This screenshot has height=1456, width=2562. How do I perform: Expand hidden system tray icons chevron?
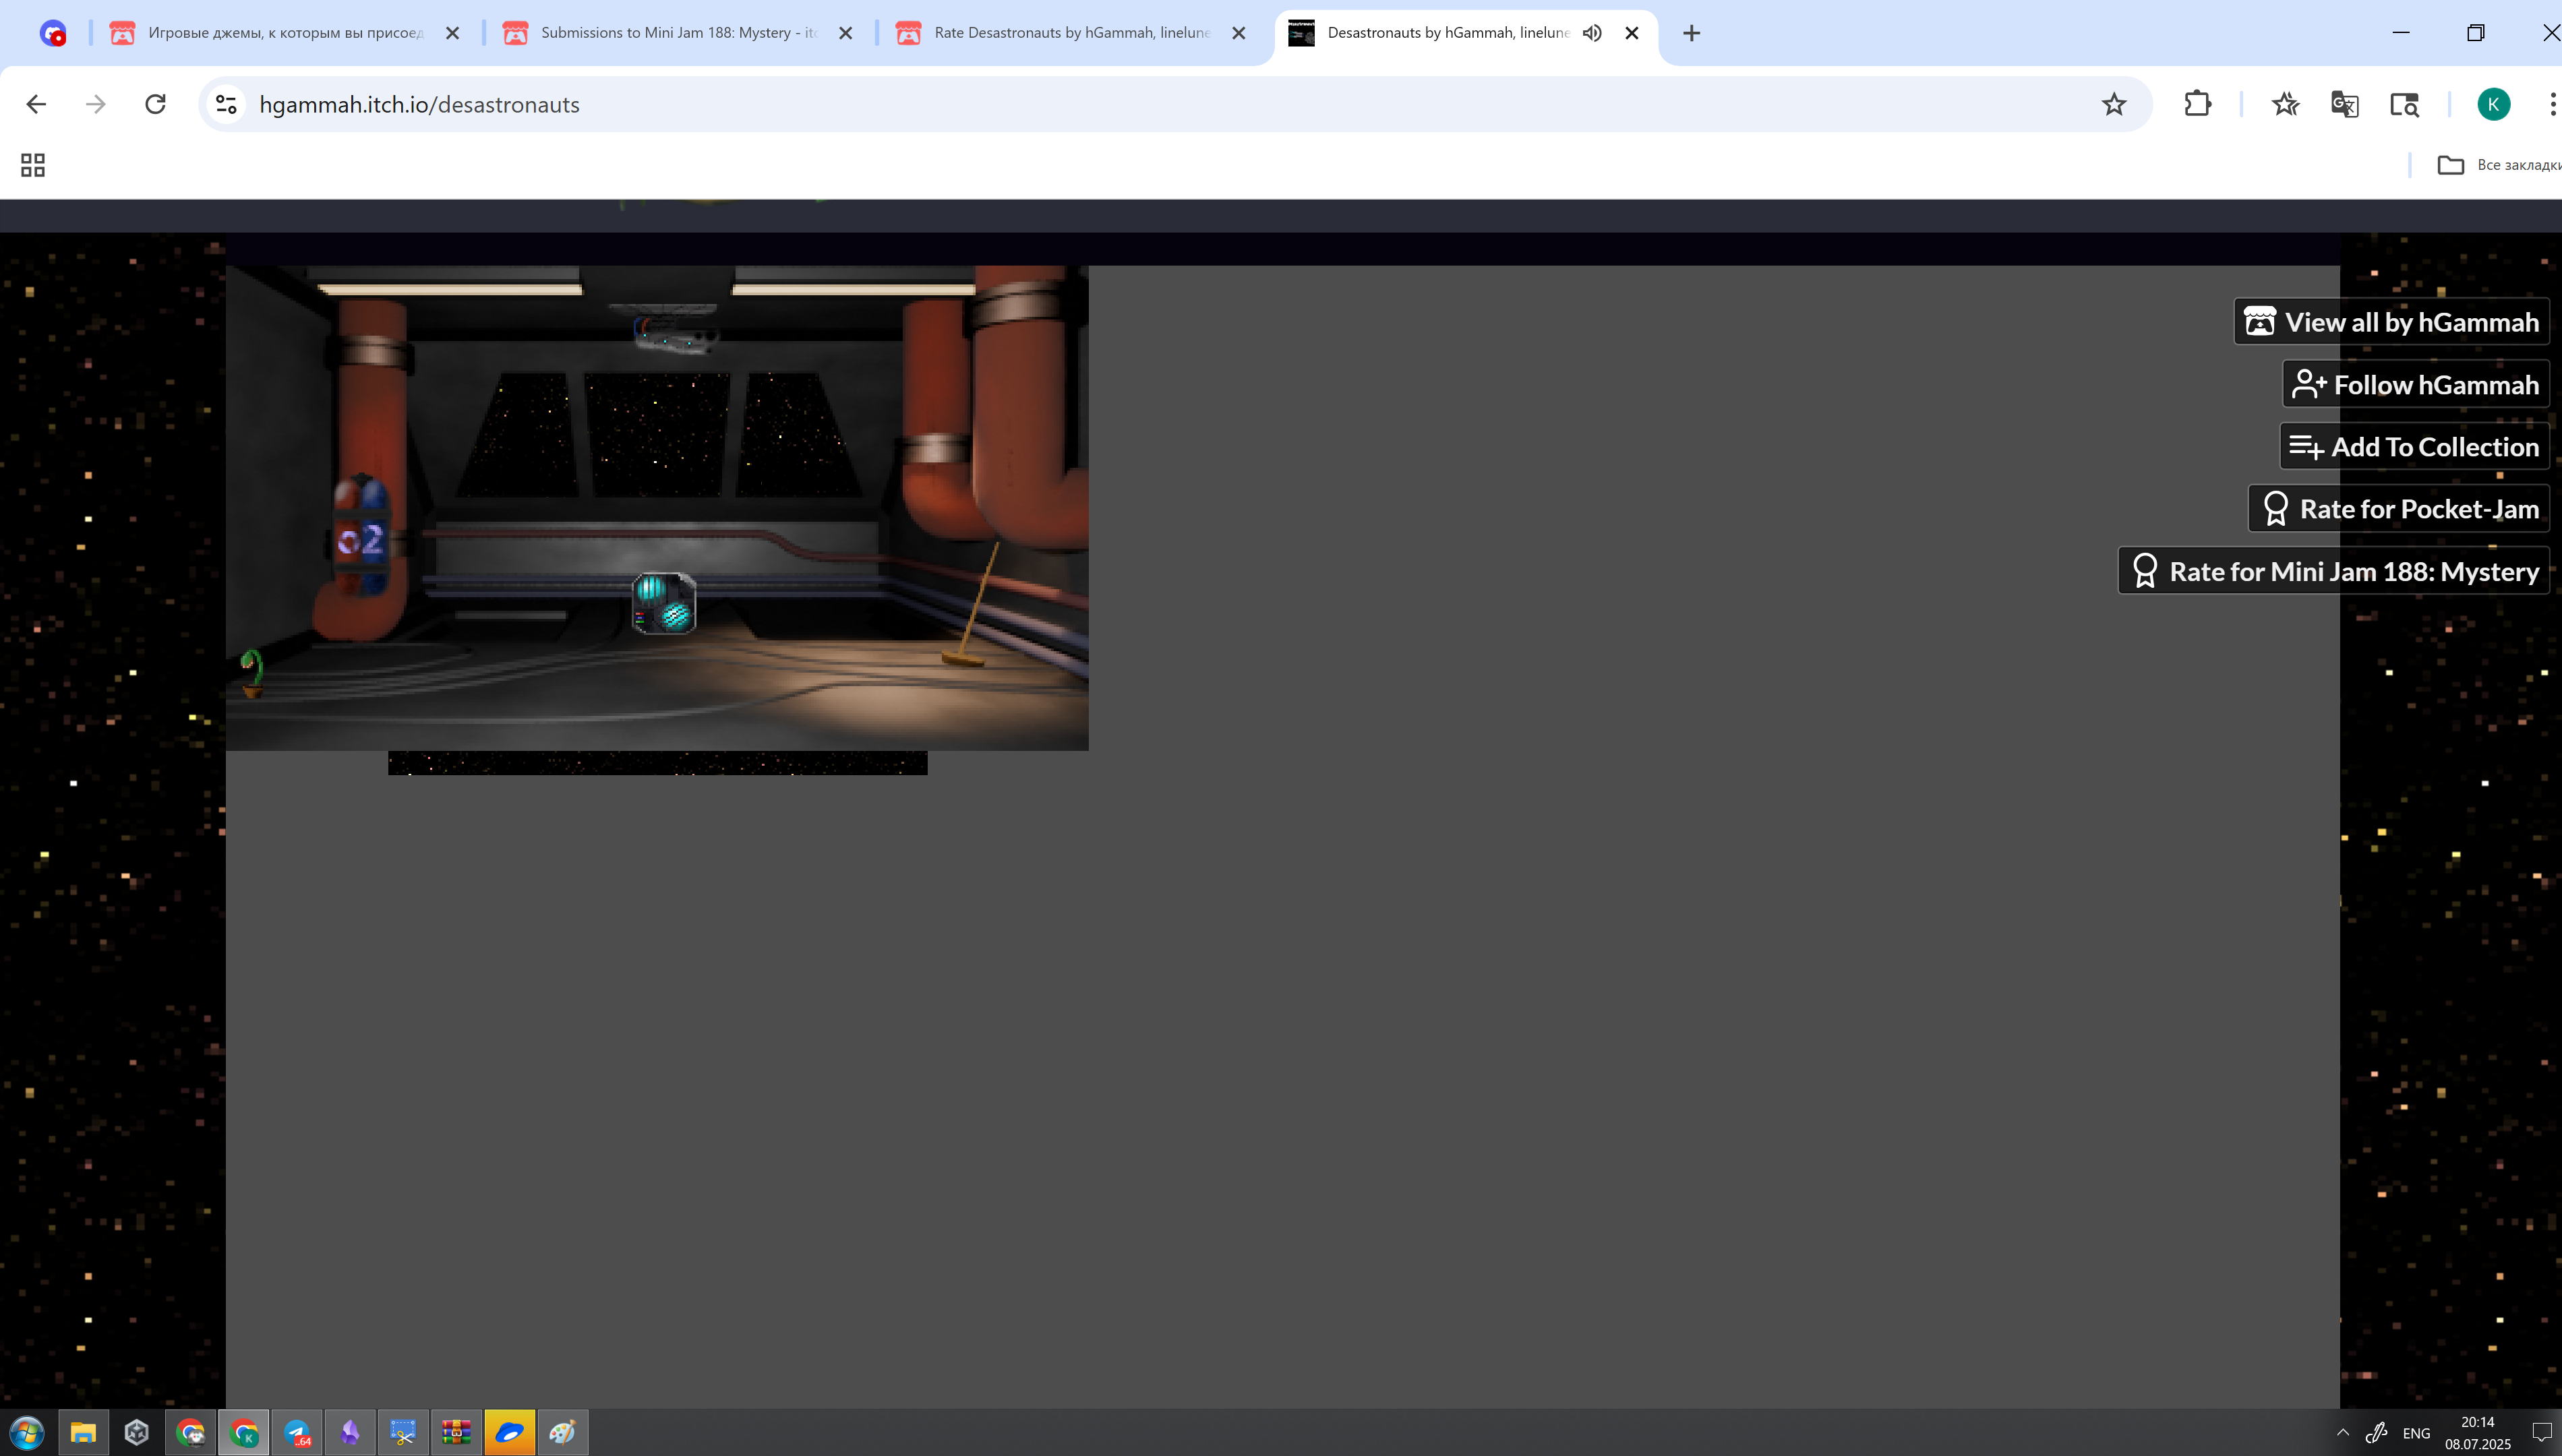pyautogui.click(x=2343, y=1432)
